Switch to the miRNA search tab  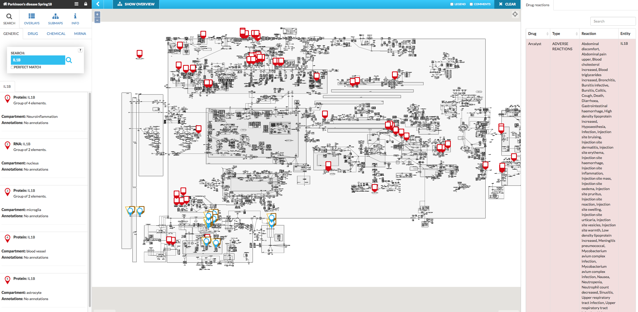pos(80,34)
